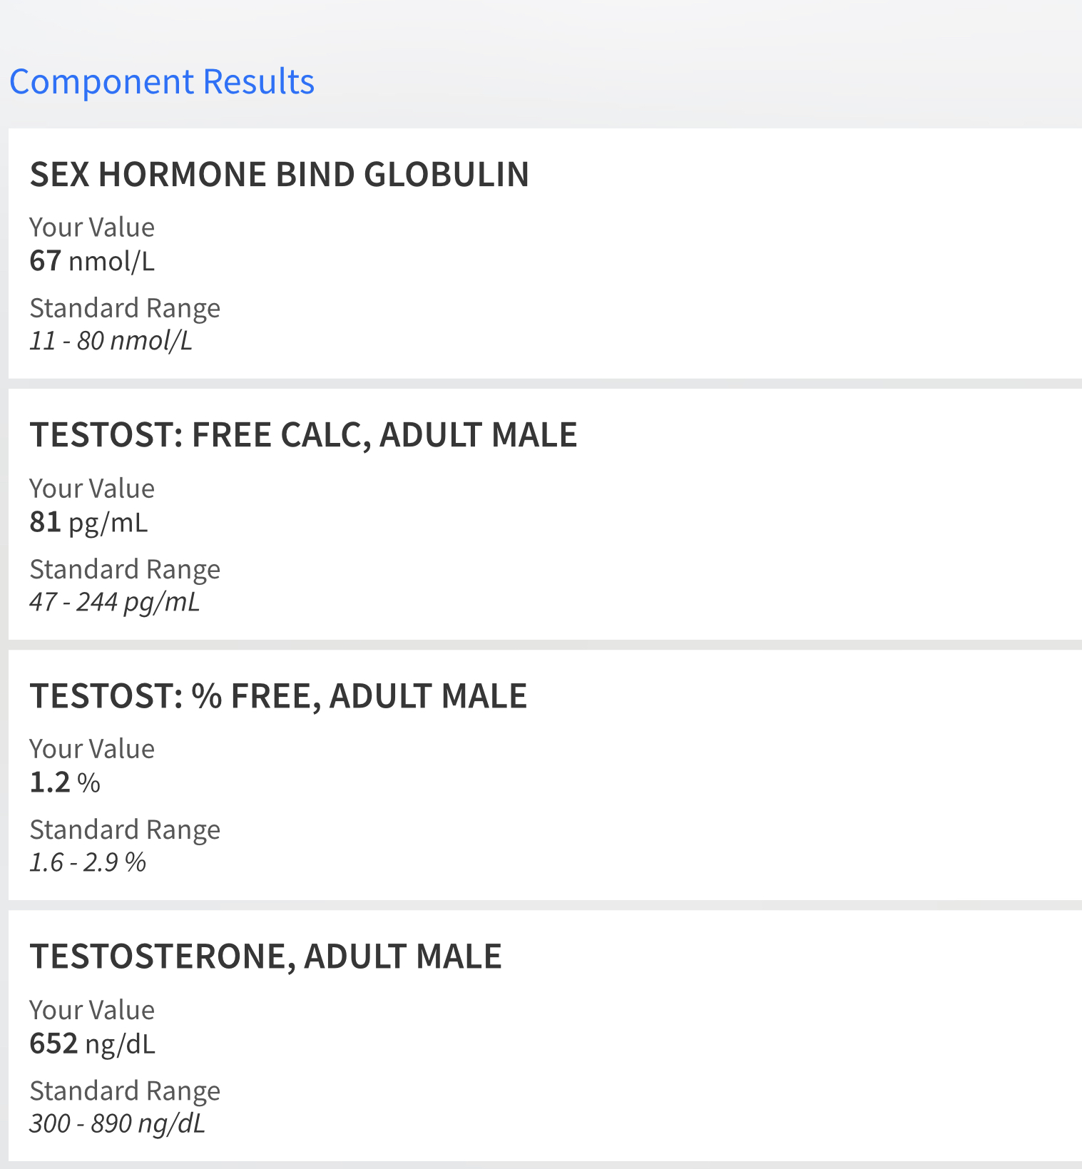The width and height of the screenshot is (1082, 1169).
Task: Click Your Value label in Free Calc card
Action: coord(92,489)
